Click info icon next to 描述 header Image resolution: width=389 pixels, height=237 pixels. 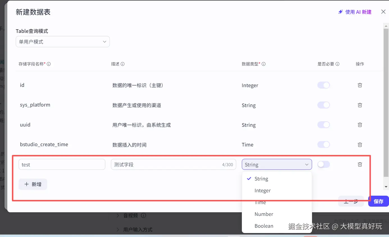click(x=122, y=64)
